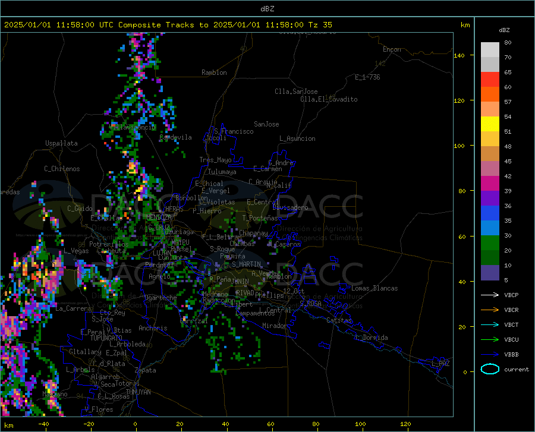Click the Gltallary label
Image resolution: width=535 pixels, height=432 pixels.
[x=85, y=352]
